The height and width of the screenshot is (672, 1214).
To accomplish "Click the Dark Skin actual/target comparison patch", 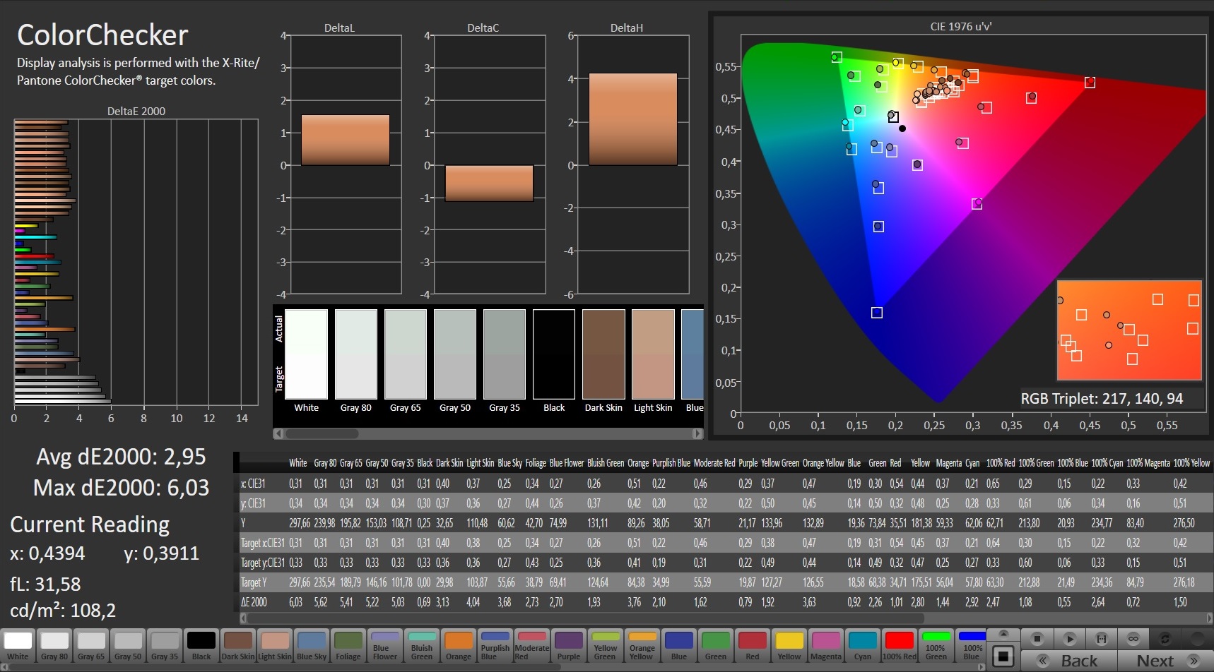I will [603, 354].
